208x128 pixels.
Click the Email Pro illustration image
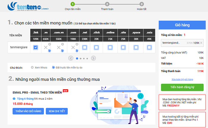point(119,105)
